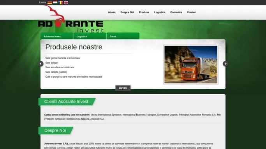Click 'Cativa dintre clientii cu care ne mândrim' text
Image resolution: width=266 pixels, height=149 pixels.
[67, 115]
